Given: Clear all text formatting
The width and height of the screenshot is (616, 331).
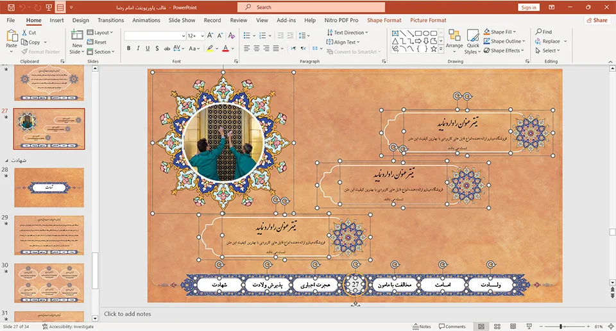Looking at the screenshot, I should [232, 36].
